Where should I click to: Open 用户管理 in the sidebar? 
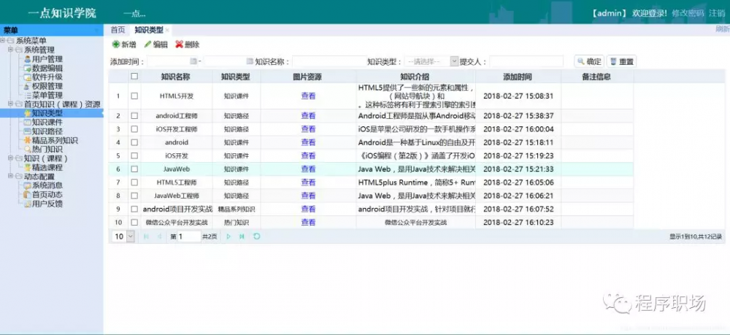[47, 59]
